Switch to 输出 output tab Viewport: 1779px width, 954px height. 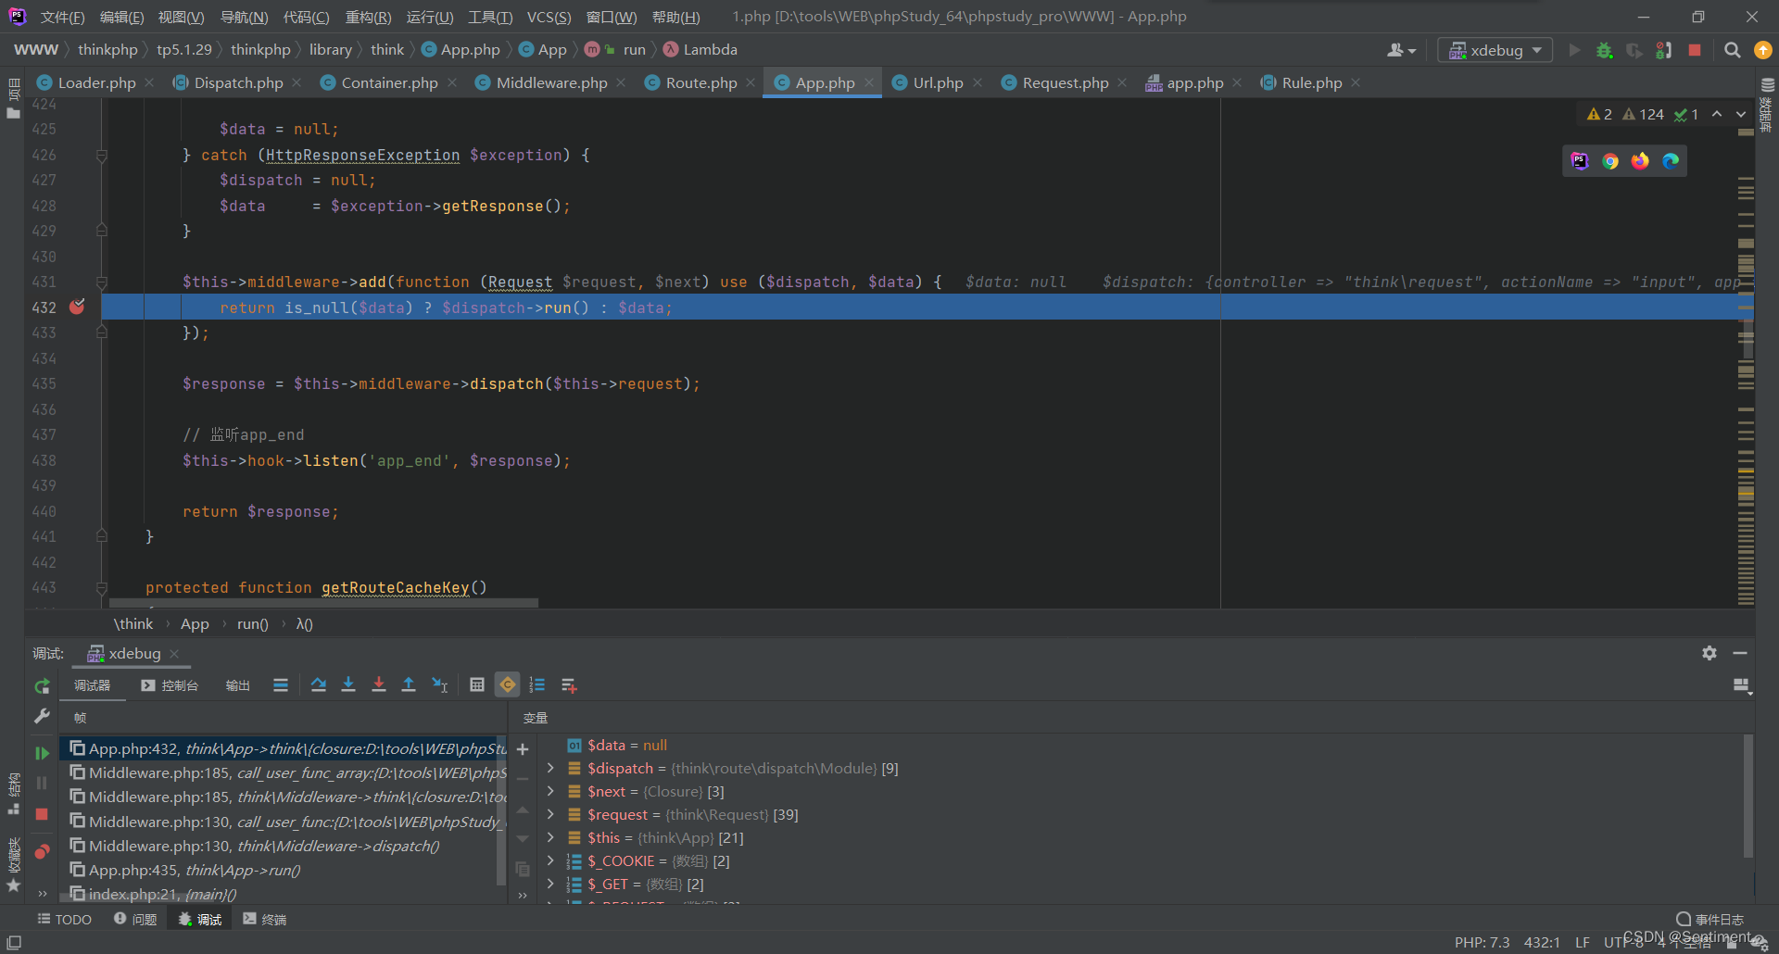238,685
